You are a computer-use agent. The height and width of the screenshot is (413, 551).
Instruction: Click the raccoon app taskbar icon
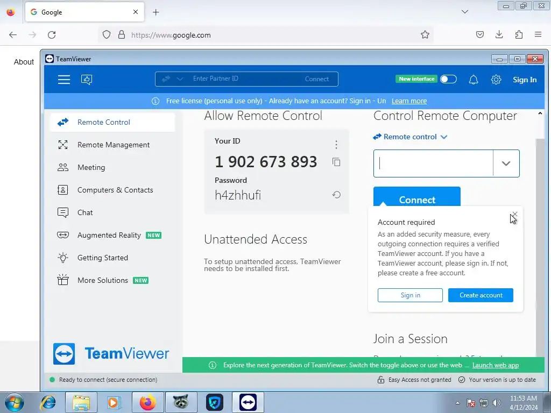click(181, 402)
